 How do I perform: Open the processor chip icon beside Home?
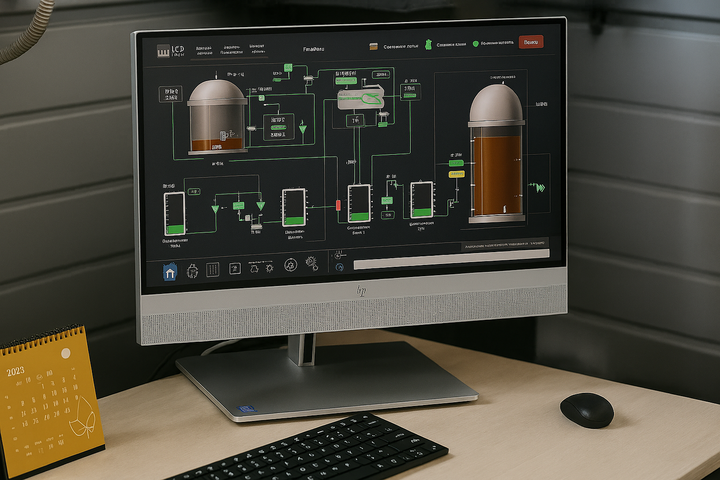click(x=192, y=270)
